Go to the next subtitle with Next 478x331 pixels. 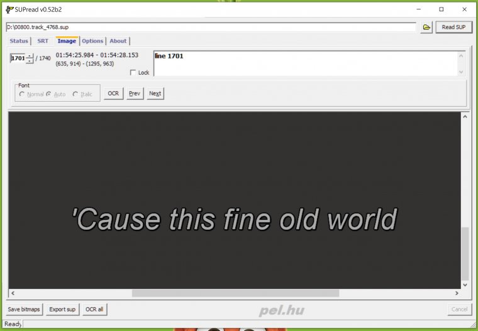coord(155,94)
